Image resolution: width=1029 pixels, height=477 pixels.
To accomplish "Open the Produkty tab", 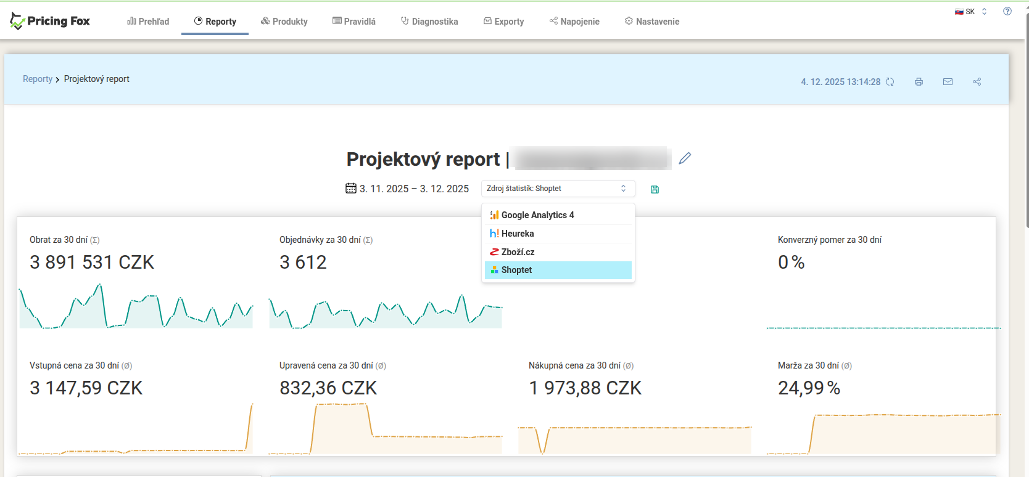I will (284, 22).
